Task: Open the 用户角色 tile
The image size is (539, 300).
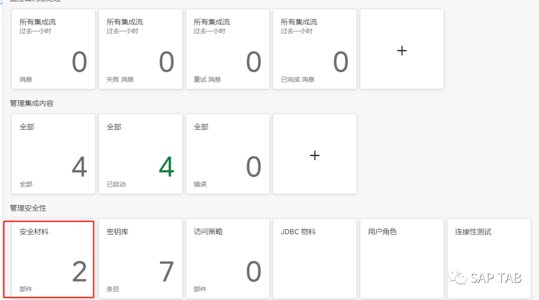Action: (402, 259)
